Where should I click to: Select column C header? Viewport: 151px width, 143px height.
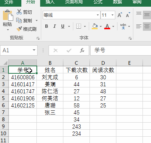[77, 63]
